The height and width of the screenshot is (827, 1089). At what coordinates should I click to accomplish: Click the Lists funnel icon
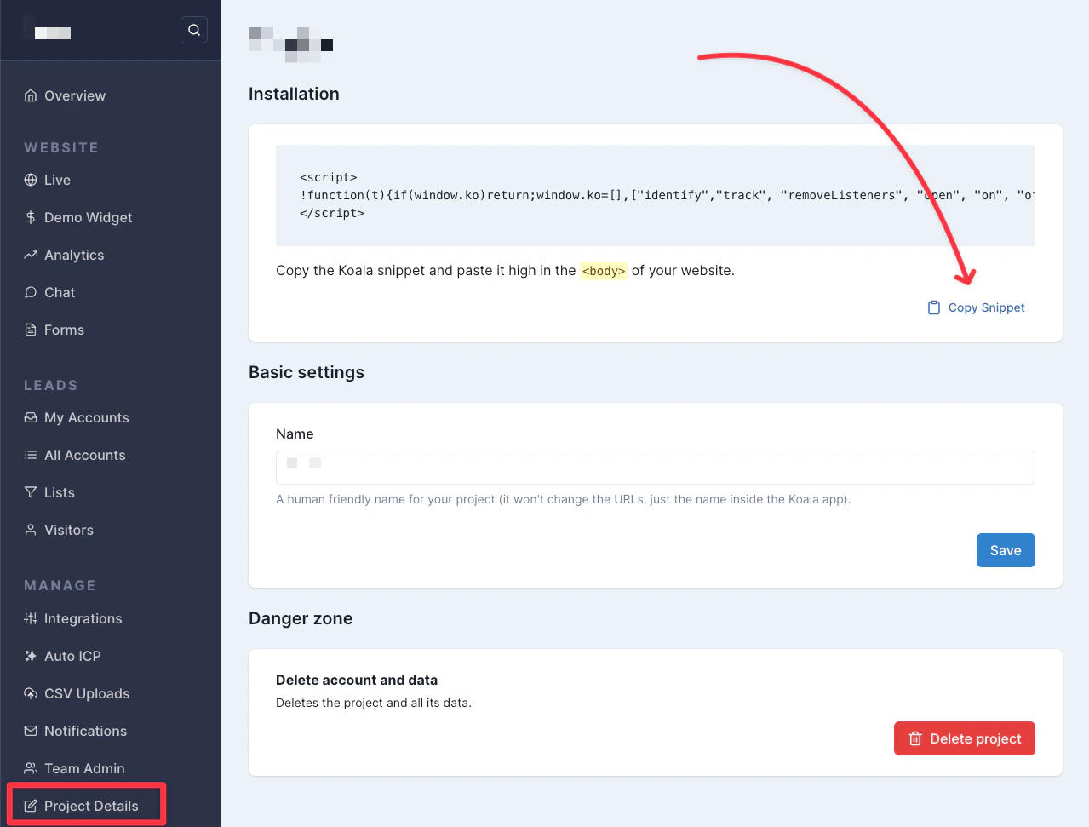coord(31,492)
